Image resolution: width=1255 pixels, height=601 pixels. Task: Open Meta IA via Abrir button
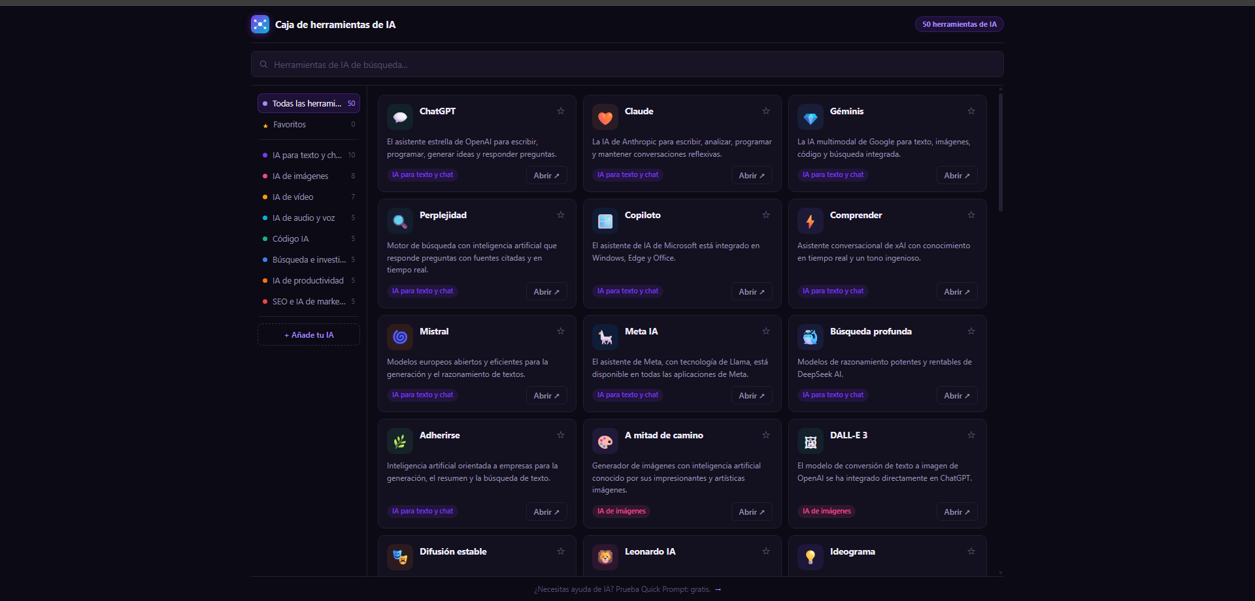pos(752,395)
